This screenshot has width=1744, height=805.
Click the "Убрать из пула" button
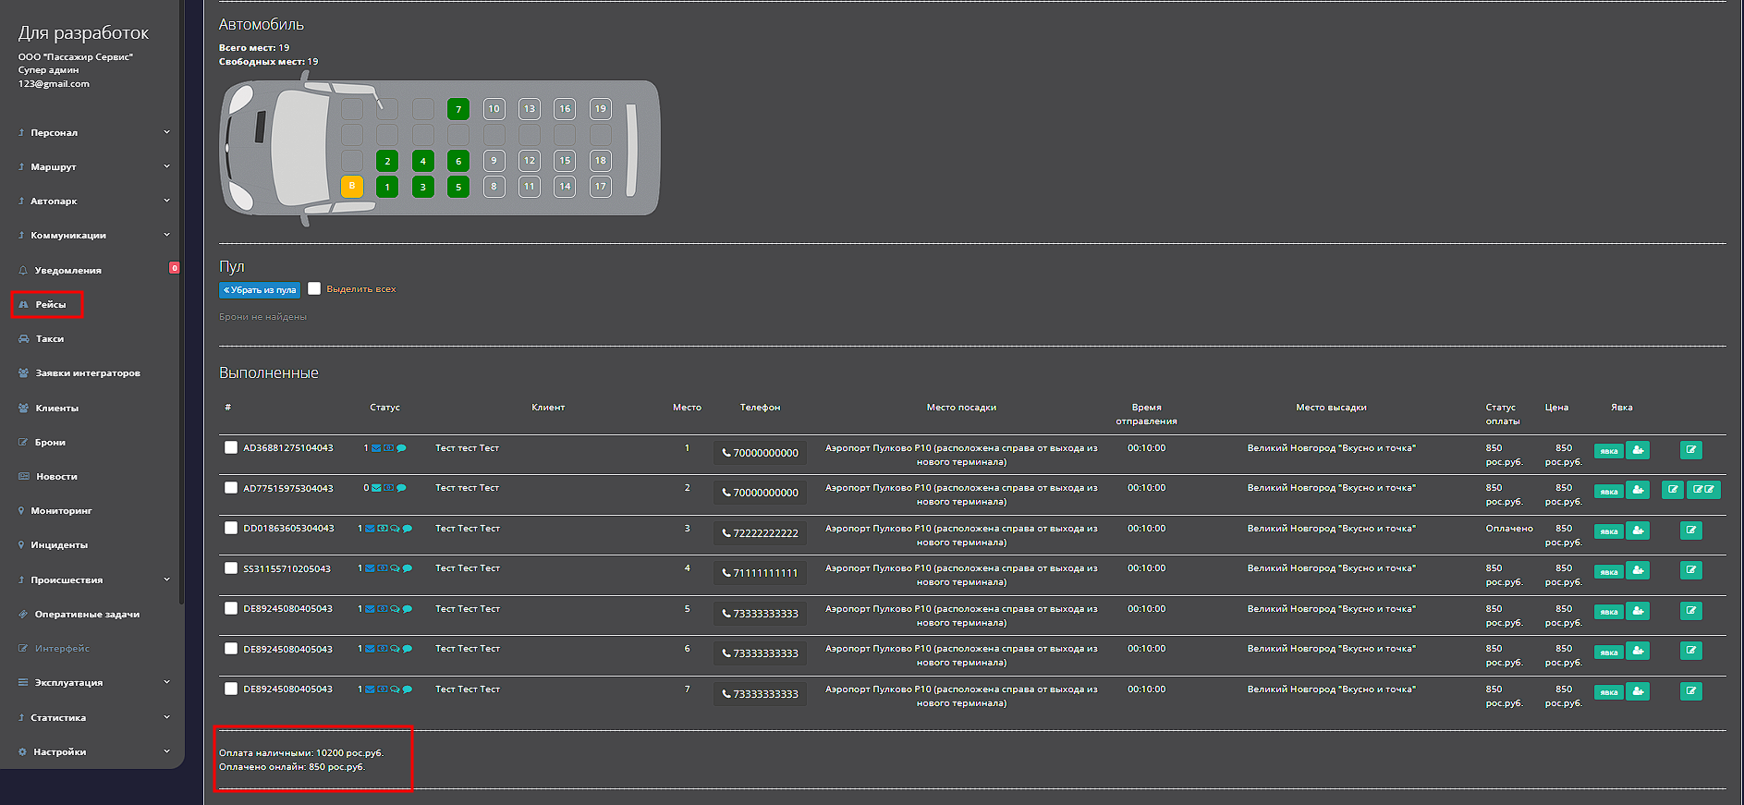[260, 290]
